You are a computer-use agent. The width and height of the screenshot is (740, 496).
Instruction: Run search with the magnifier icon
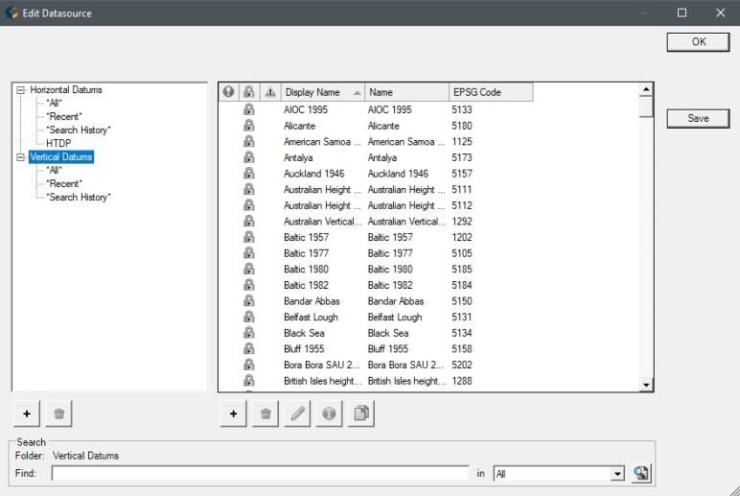tap(641, 474)
